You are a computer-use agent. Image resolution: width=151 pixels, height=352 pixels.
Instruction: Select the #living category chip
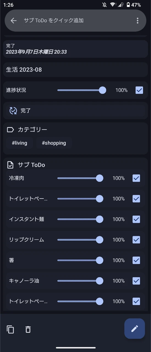(20, 143)
